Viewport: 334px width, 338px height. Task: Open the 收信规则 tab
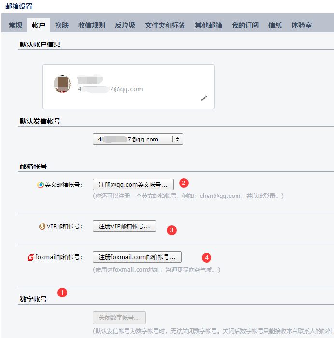[91, 25]
